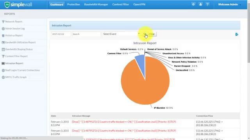Open the Bandwidth Manager menu
The image size is (250, 140).
[x=96, y=4]
